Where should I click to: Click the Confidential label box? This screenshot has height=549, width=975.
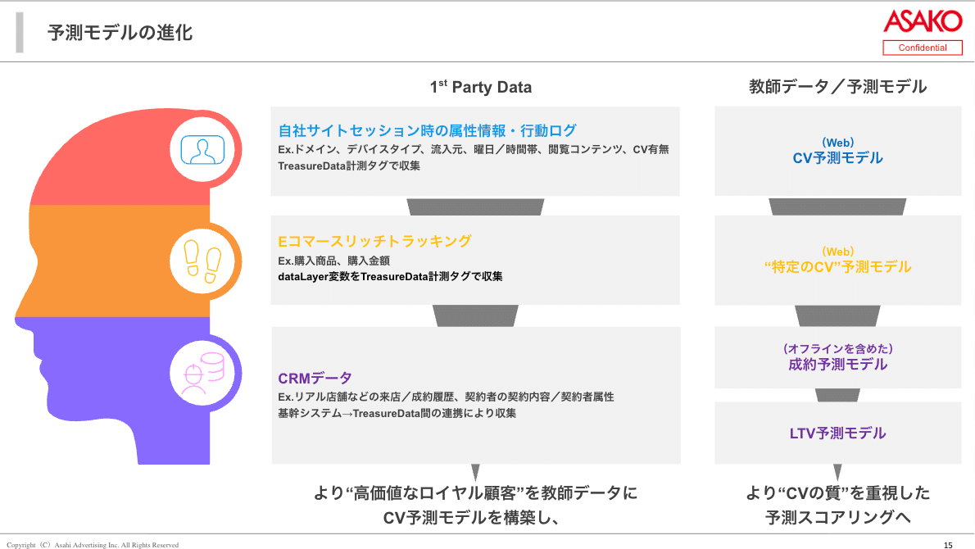pos(922,48)
